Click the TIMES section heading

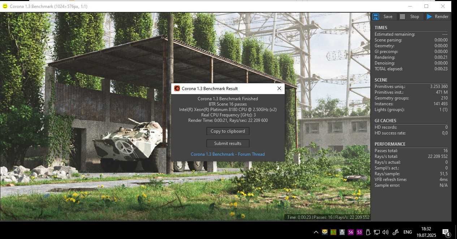(x=381, y=28)
